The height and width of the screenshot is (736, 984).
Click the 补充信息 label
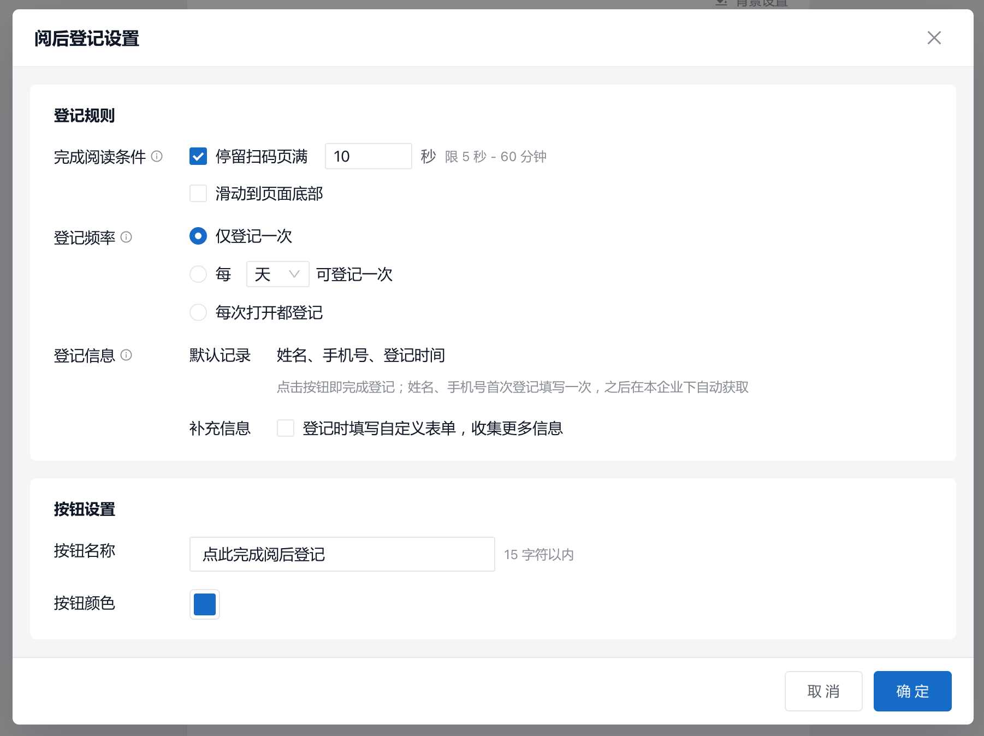click(x=220, y=429)
